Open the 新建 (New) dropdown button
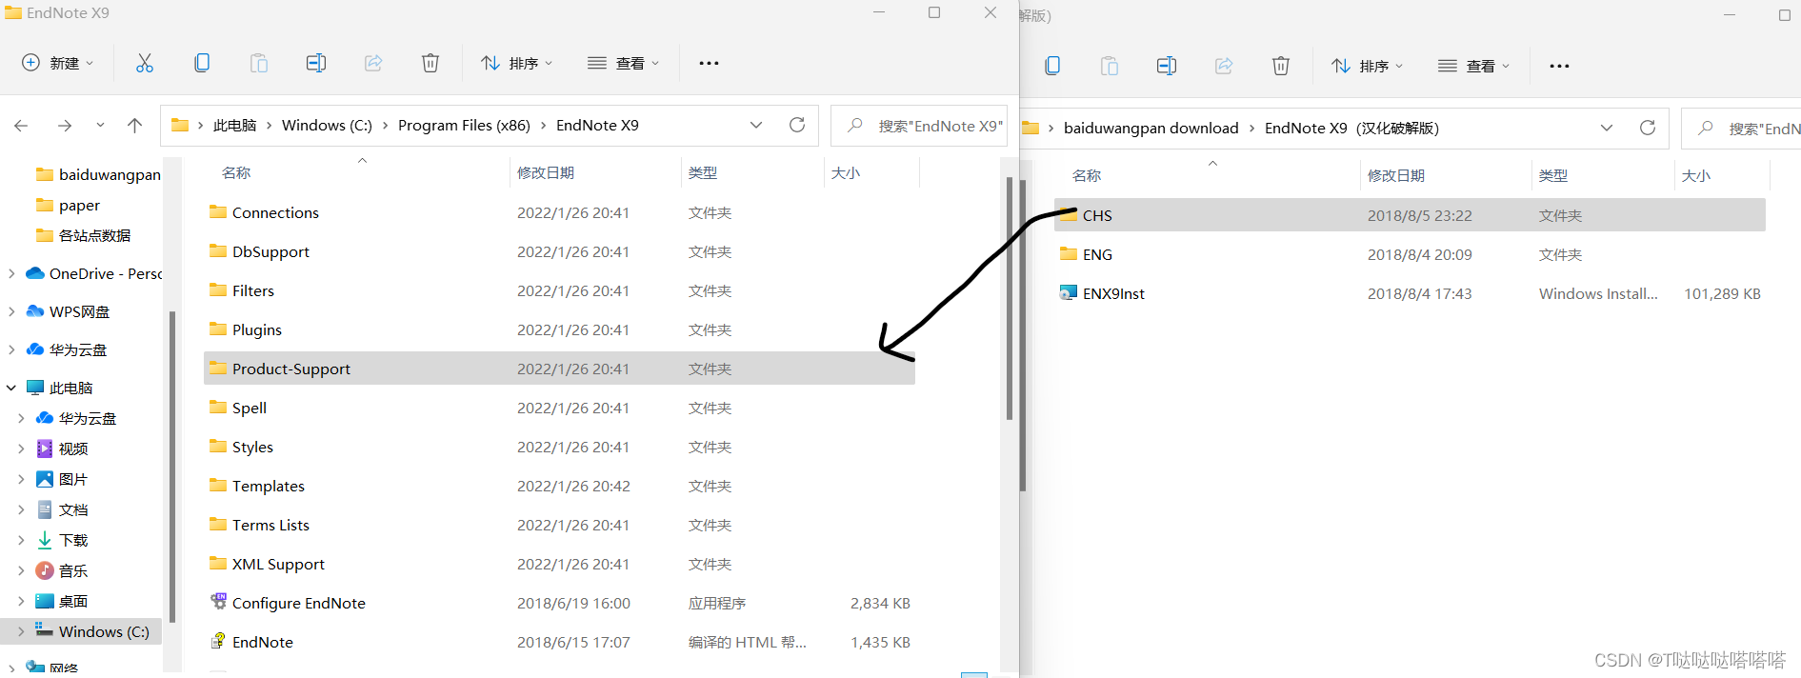This screenshot has width=1801, height=678. [x=58, y=63]
